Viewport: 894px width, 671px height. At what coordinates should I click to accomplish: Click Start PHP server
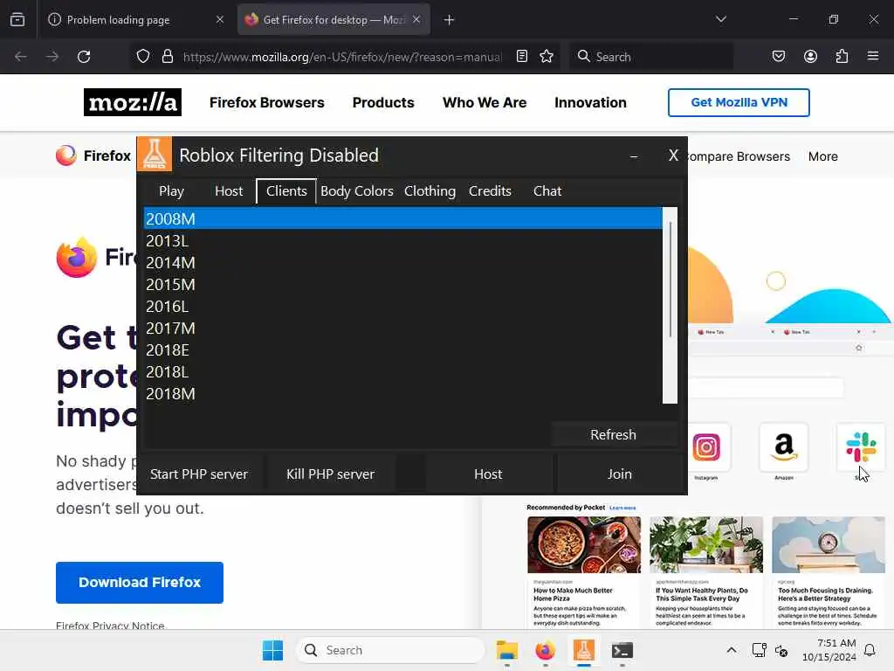click(199, 474)
